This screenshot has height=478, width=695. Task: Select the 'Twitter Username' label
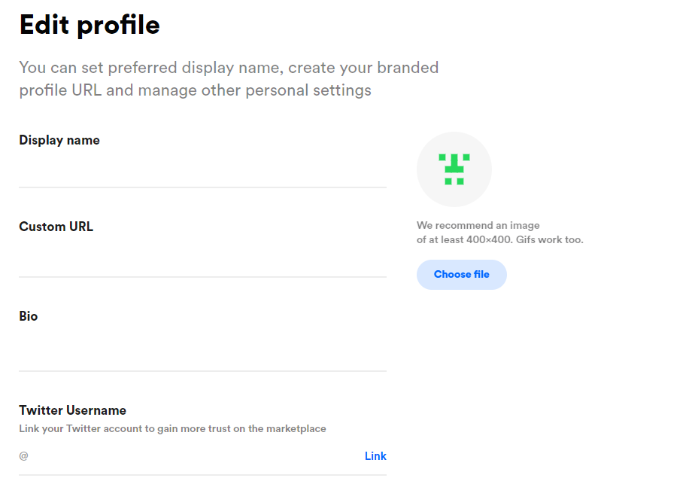click(73, 410)
